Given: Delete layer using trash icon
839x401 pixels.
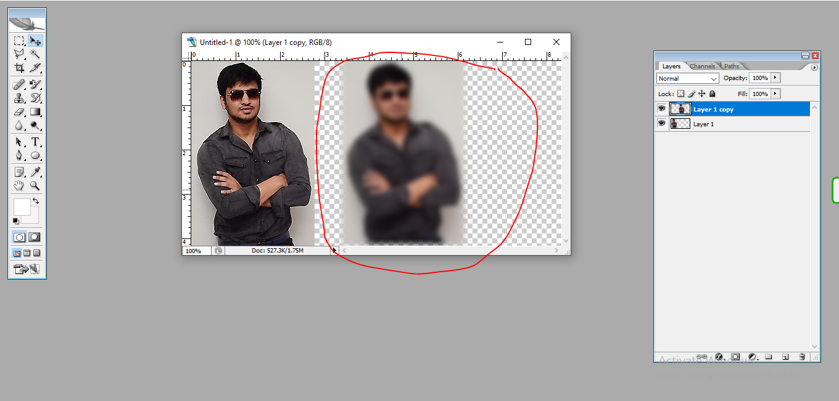Looking at the screenshot, I should pos(802,357).
